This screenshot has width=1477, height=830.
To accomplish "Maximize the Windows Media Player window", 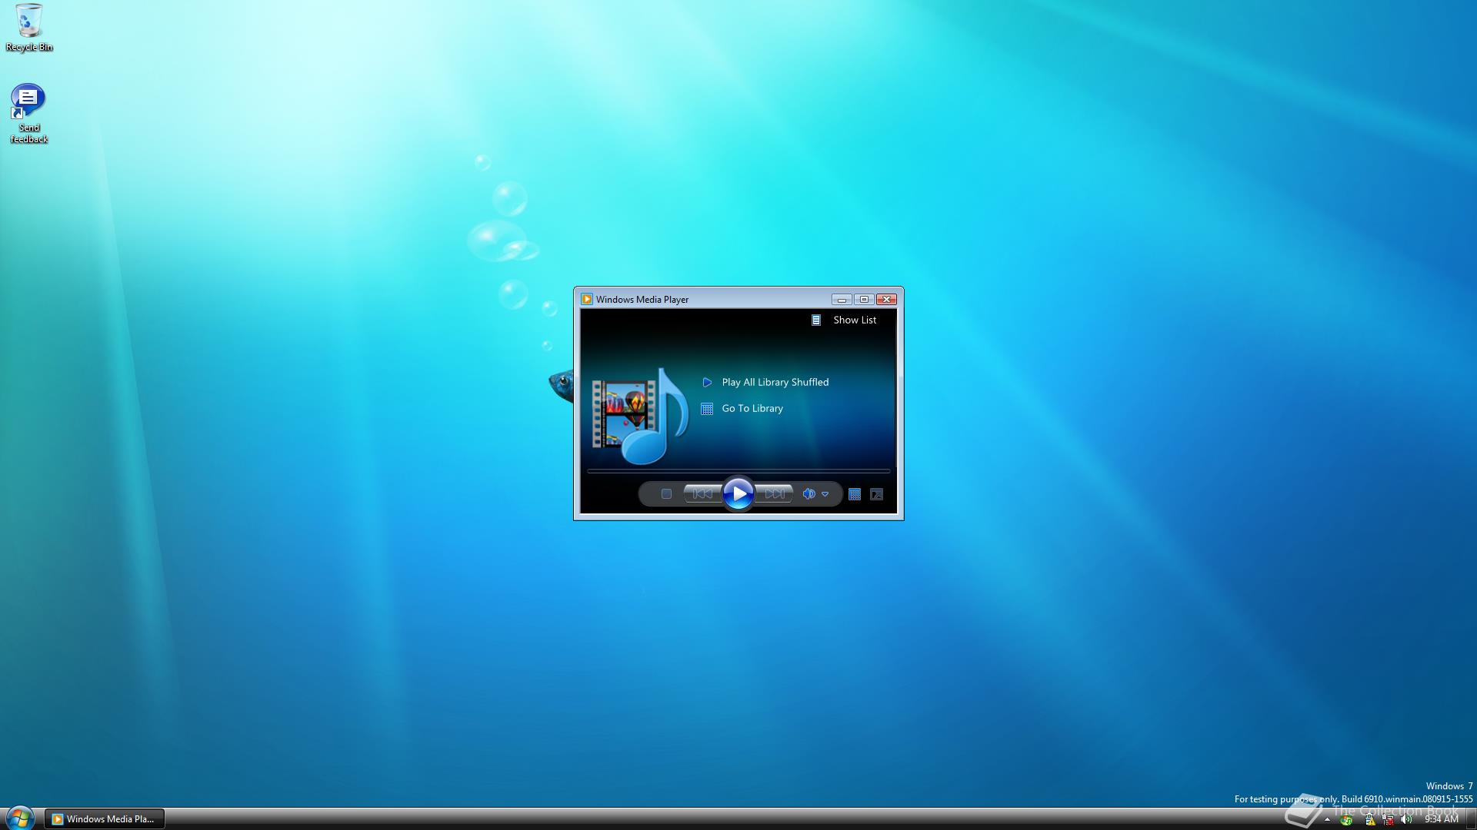I will (864, 300).
